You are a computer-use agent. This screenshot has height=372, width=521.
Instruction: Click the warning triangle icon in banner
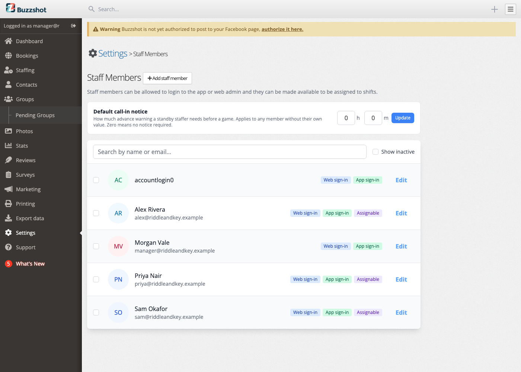[96, 29]
